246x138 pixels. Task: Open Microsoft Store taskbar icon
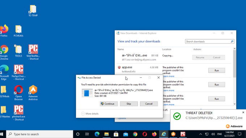click(x=116, y=134)
